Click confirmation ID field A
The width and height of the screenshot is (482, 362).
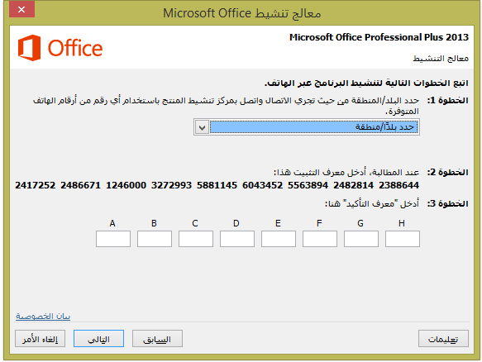[x=113, y=239]
